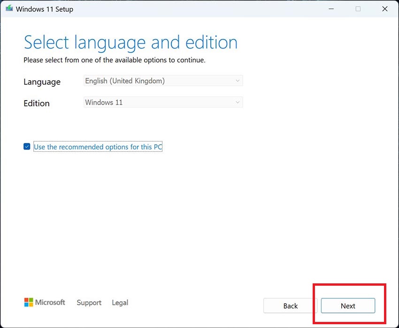Click the Edition field label

pyautogui.click(x=37, y=103)
